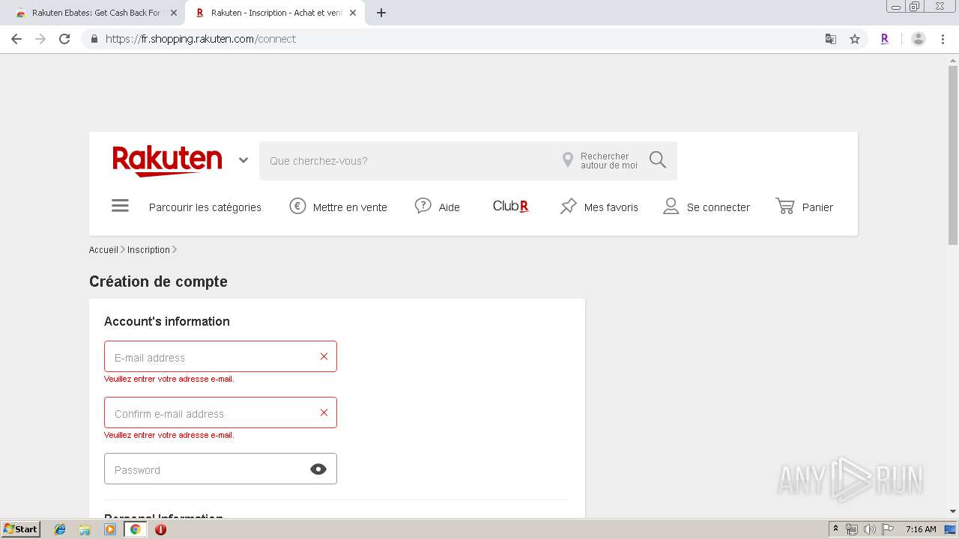Click the pushpin favorites icon
959x539 pixels.
tap(569, 206)
